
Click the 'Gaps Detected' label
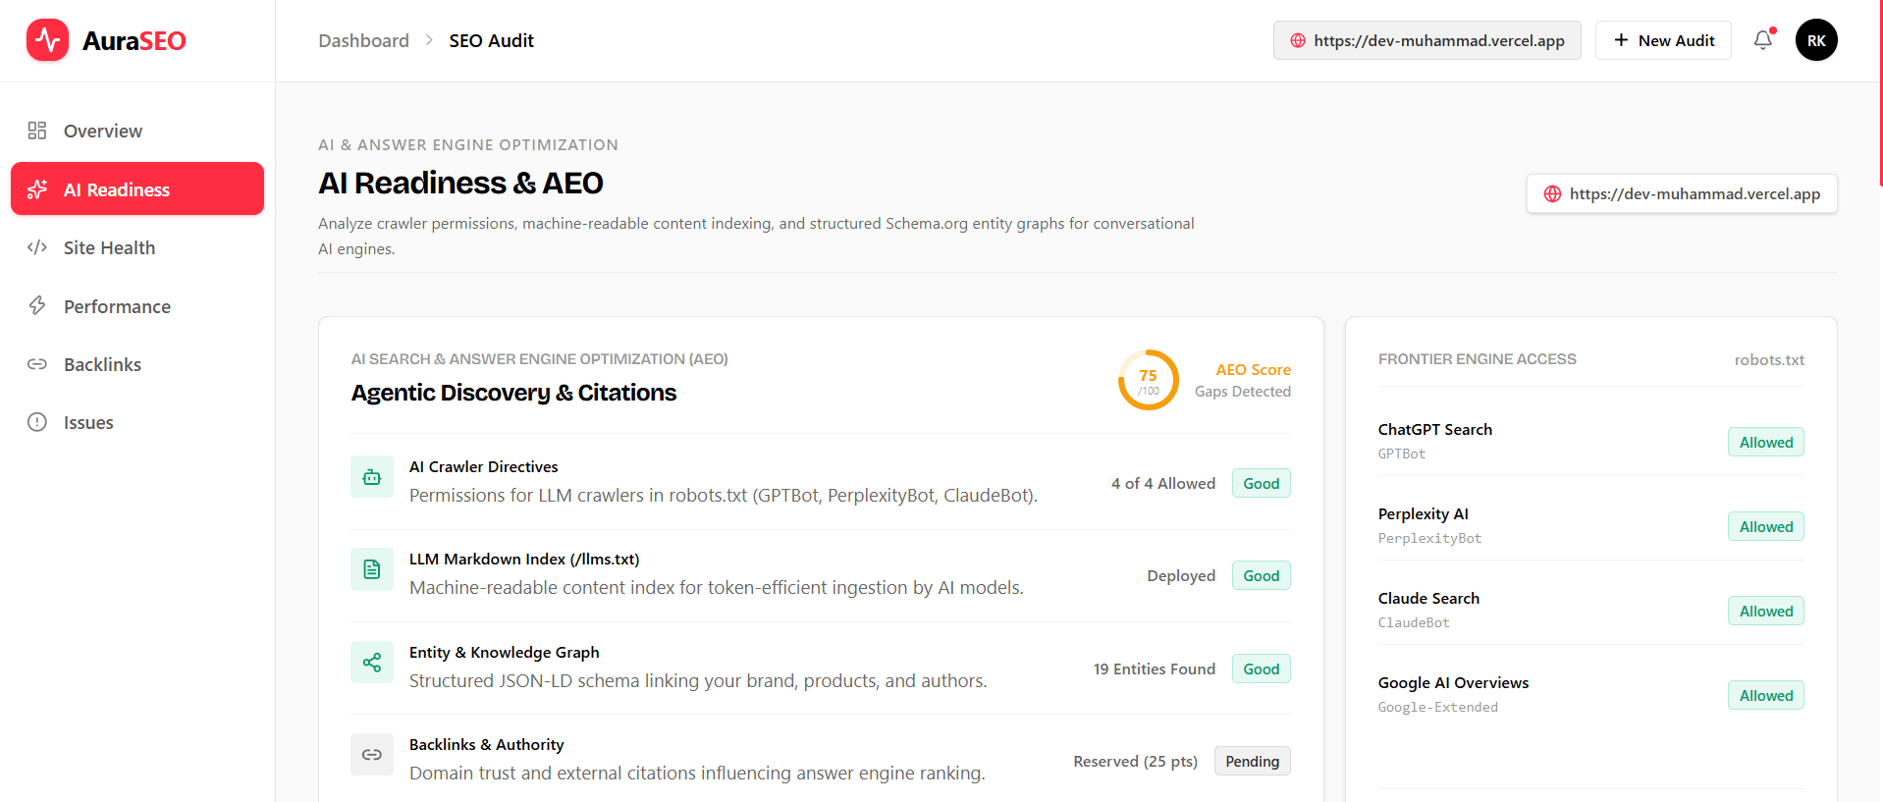1243,391
